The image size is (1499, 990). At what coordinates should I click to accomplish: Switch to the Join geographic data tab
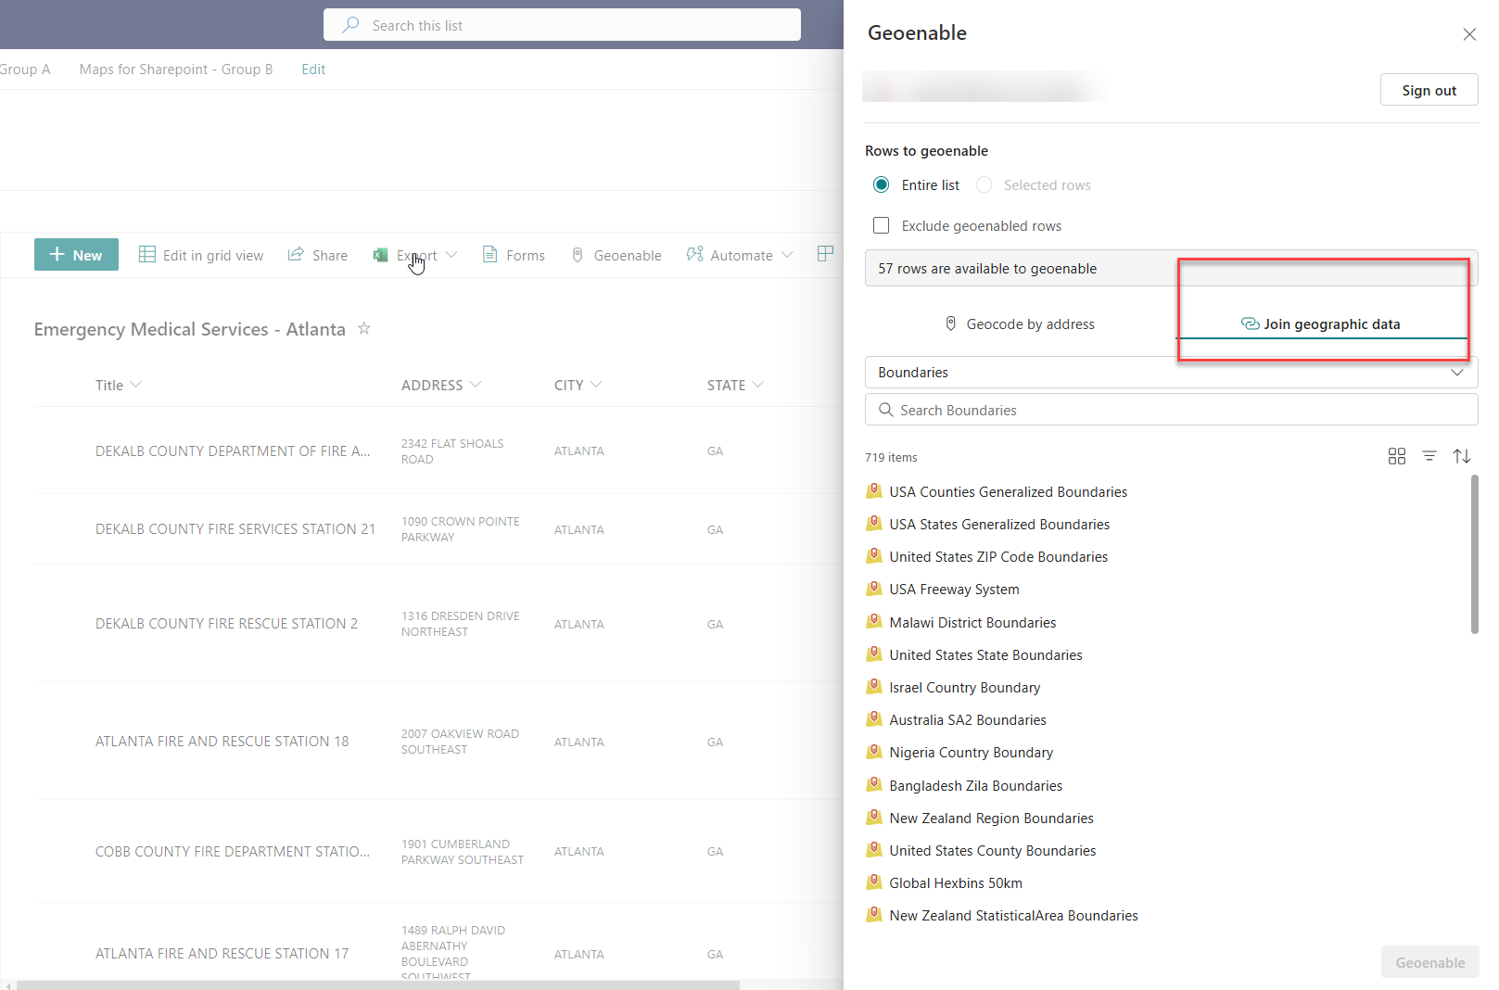[x=1322, y=324]
